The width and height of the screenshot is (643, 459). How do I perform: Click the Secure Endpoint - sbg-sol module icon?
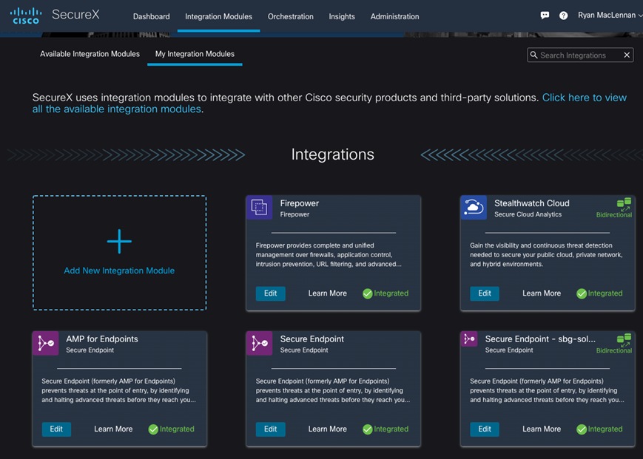(x=469, y=339)
